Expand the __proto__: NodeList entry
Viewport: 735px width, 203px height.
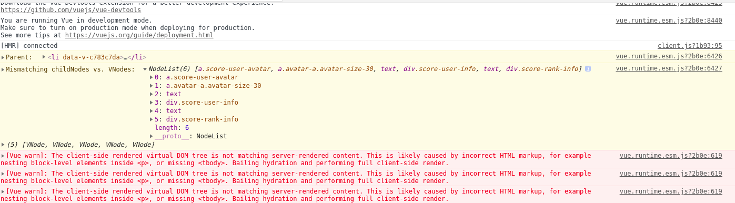click(152, 136)
